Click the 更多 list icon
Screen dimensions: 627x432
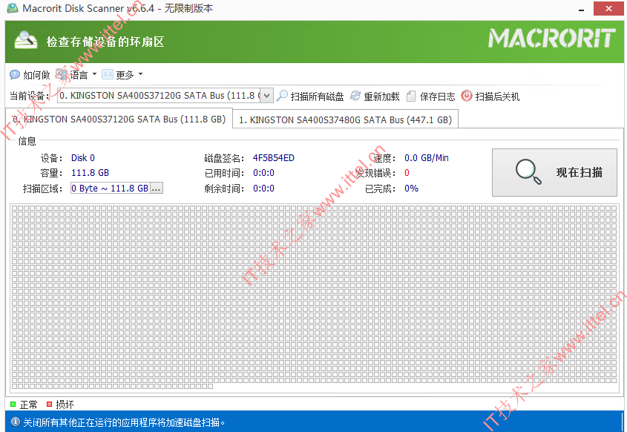click(x=107, y=74)
